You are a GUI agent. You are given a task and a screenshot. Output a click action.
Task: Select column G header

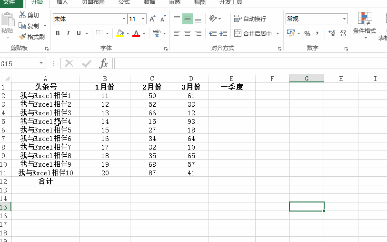tap(307, 78)
